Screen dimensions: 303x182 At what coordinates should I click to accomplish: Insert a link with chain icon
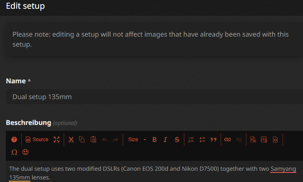(227, 140)
